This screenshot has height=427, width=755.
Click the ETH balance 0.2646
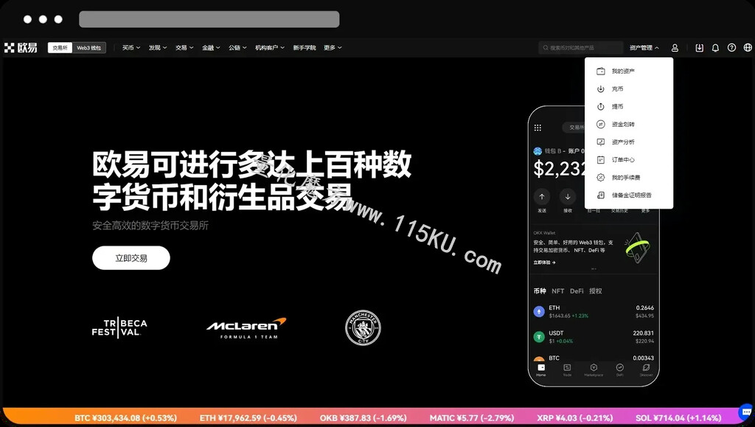click(644, 308)
